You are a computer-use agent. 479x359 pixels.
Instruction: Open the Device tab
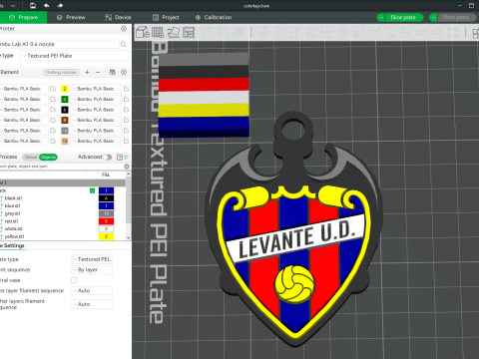pyautogui.click(x=118, y=17)
